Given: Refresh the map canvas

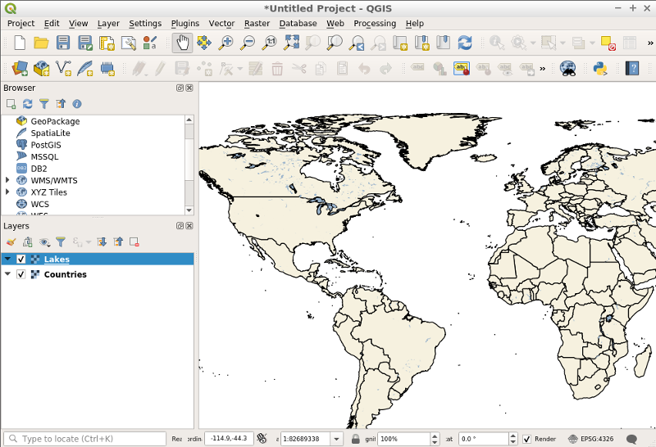Looking at the screenshot, I should 465,43.
